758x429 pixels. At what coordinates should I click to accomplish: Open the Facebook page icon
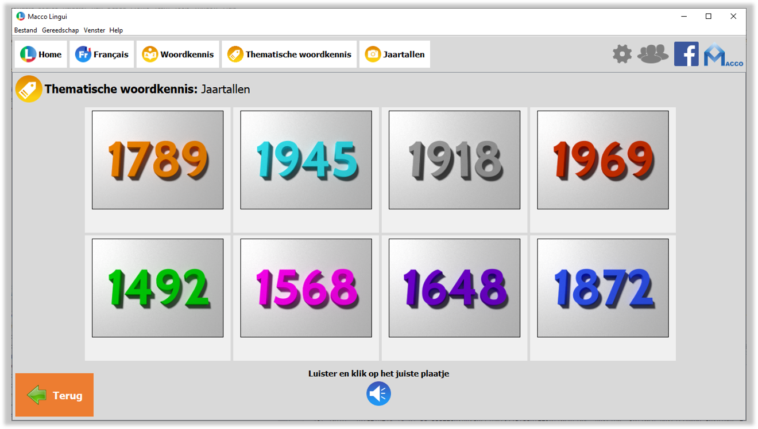point(686,54)
